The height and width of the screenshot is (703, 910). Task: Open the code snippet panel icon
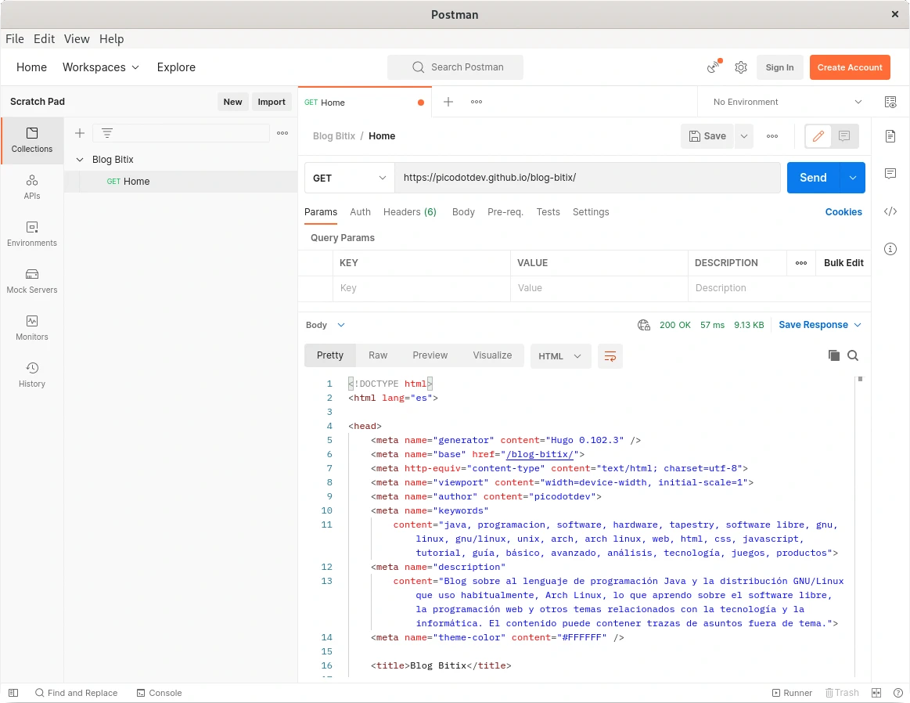tap(890, 211)
